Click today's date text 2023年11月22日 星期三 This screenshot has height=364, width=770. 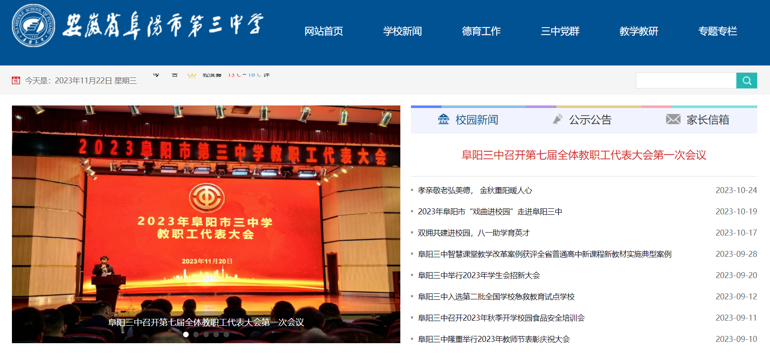click(96, 80)
